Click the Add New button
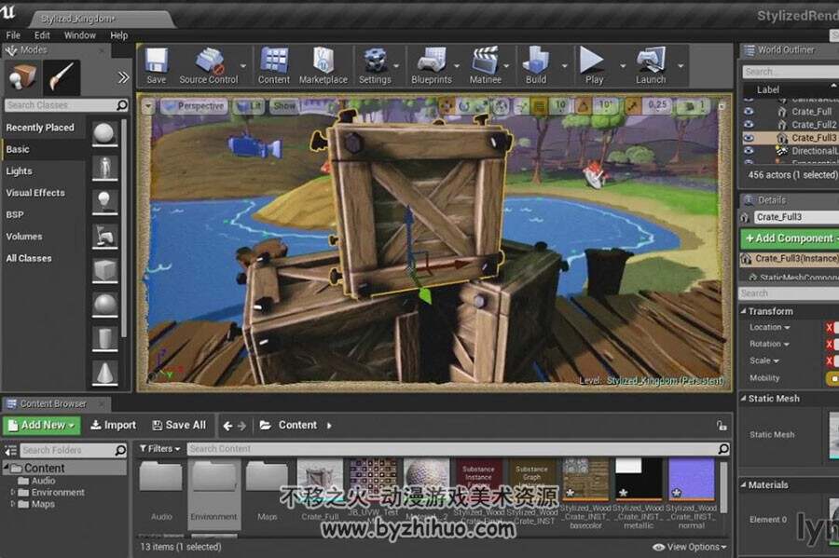The width and height of the screenshot is (839, 558). (42, 426)
